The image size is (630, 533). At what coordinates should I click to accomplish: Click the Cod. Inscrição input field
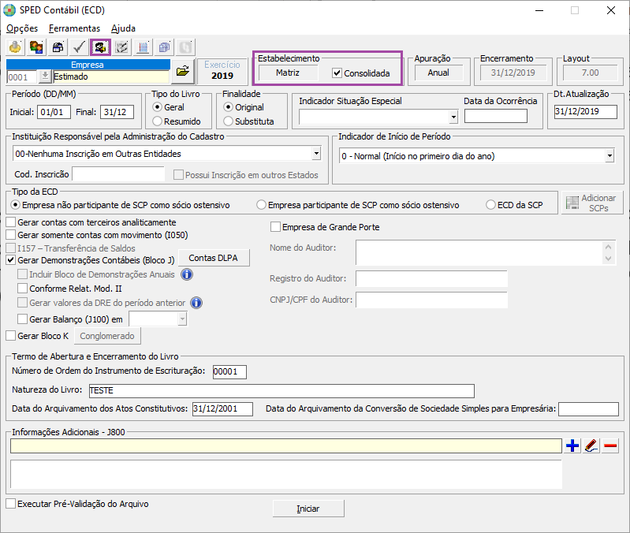point(118,174)
